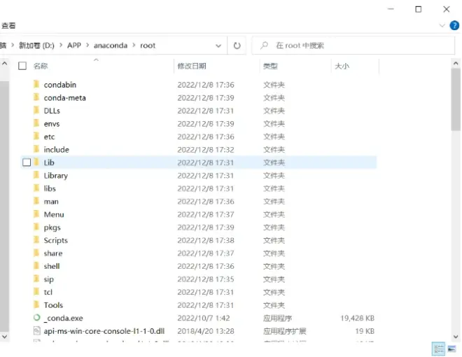462x357 pixels.
Task: Tick the select-all checkbox in header
Action: click(x=22, y=66)
